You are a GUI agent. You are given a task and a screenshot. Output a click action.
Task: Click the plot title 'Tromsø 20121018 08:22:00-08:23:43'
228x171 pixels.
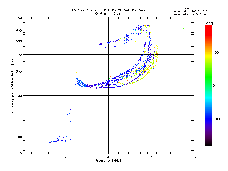[108, 10]
